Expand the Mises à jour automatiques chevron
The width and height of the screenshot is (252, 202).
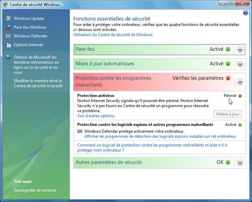[x=240, y=64]
